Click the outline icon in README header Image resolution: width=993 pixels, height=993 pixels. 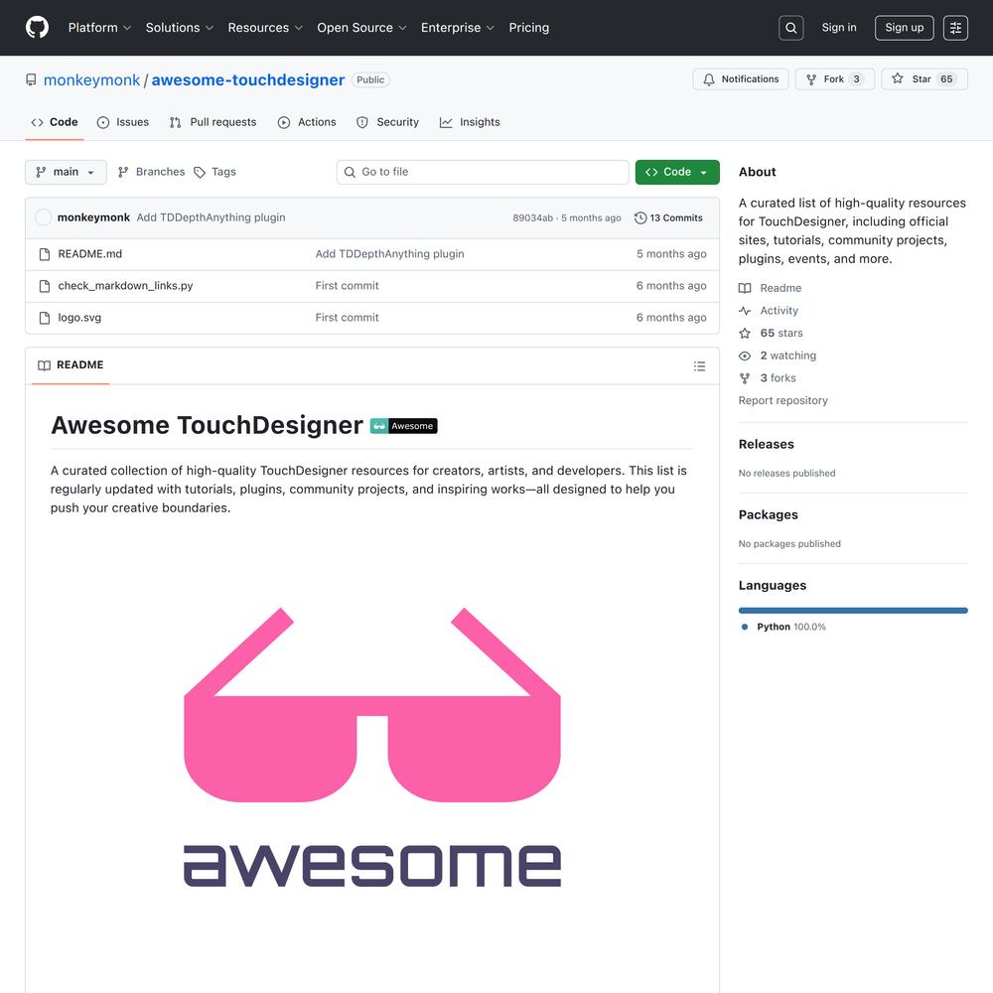coord(699,366)
